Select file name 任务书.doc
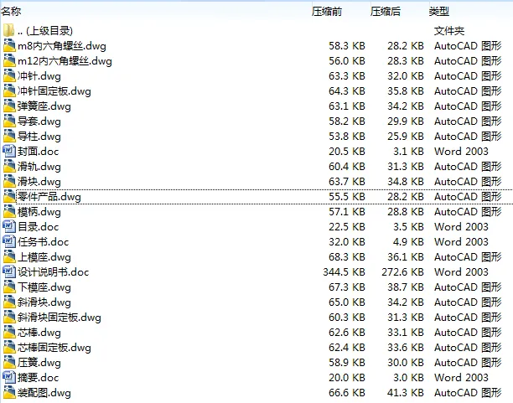The height and width of the screenshot is (403, 513). tap(44, 242)
